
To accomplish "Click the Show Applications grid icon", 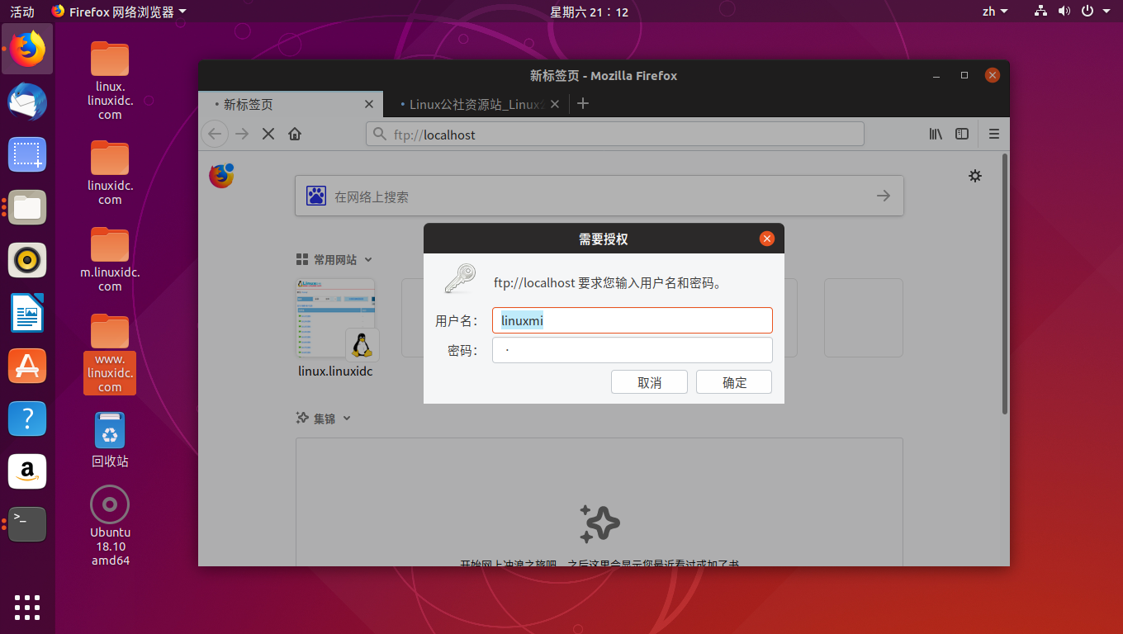I will [27, 608].
